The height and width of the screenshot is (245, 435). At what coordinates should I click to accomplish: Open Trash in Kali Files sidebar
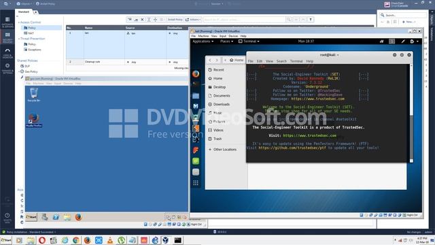coord(215,139)
